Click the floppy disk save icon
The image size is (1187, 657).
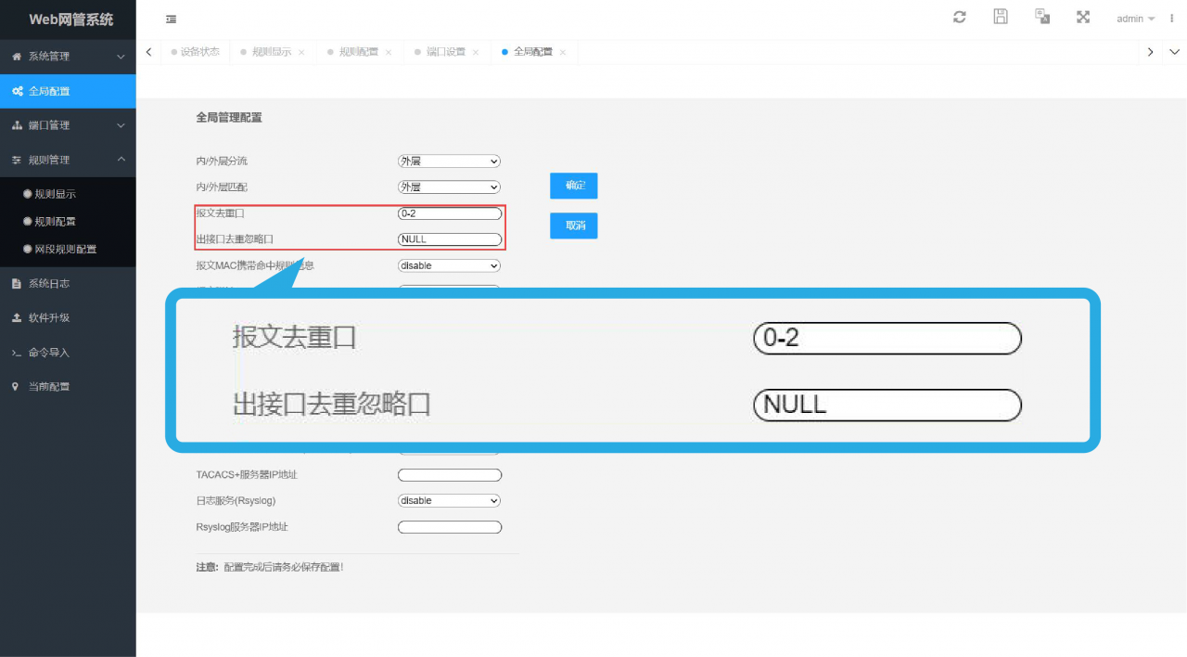[x=1001, y=17]
